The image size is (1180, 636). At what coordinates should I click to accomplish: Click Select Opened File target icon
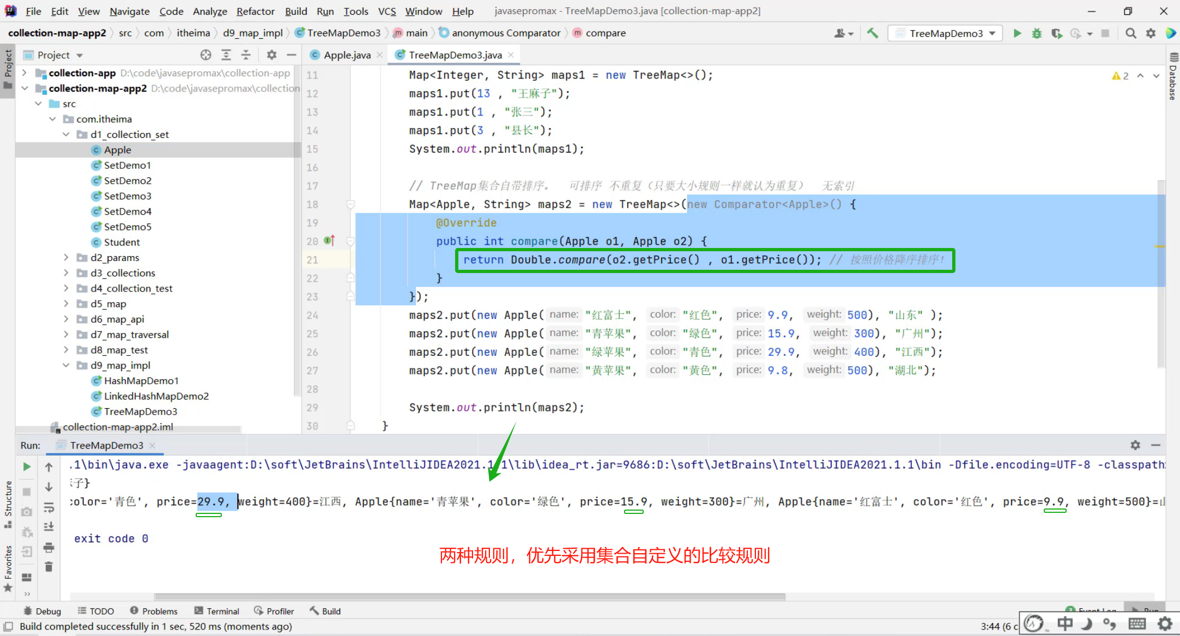coord(205,55)
